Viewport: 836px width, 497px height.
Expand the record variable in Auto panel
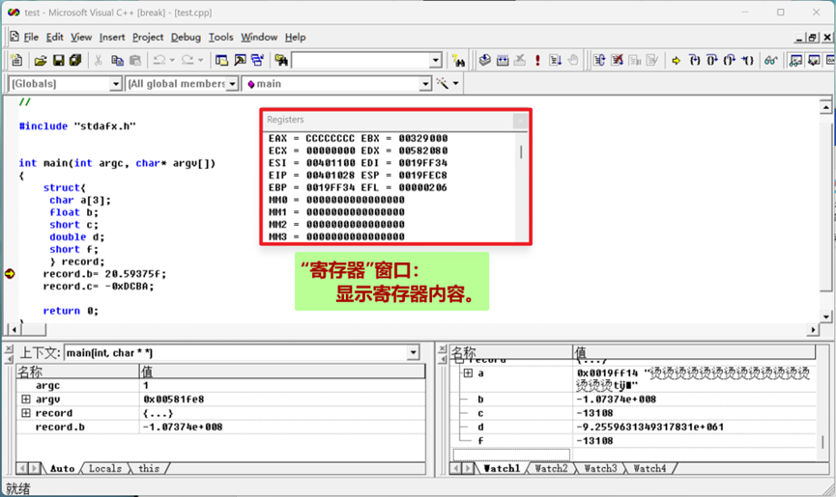(25, 412)
